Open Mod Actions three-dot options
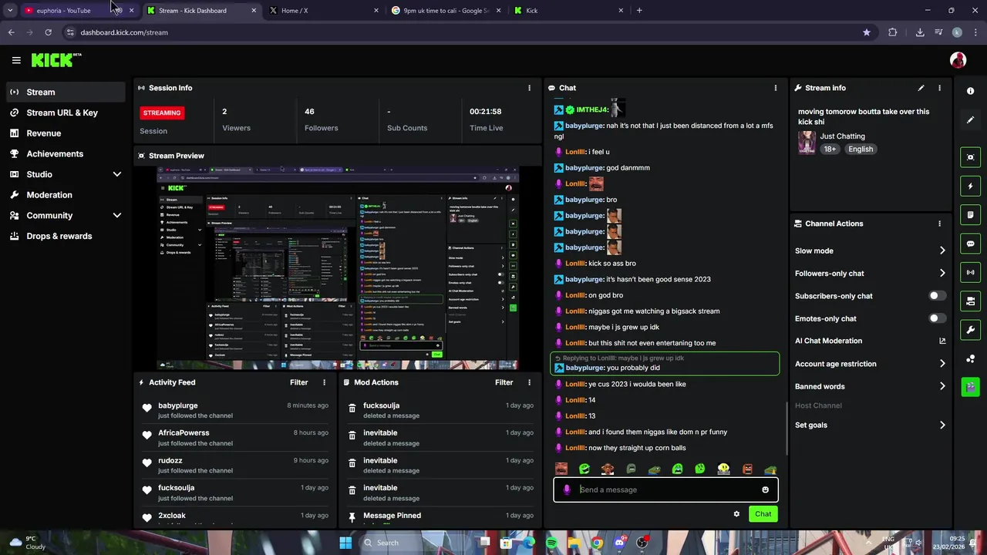This screenshot has width=987, height=555. [x=529, y=382]
